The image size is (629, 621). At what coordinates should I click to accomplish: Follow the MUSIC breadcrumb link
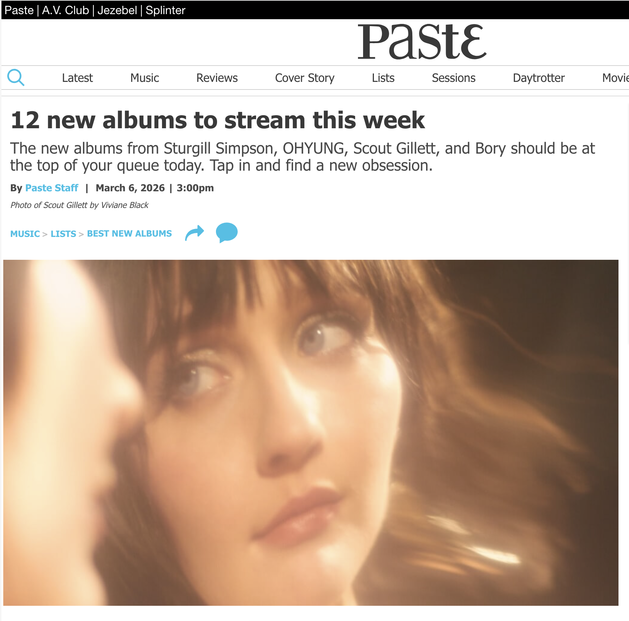point(25,234)
